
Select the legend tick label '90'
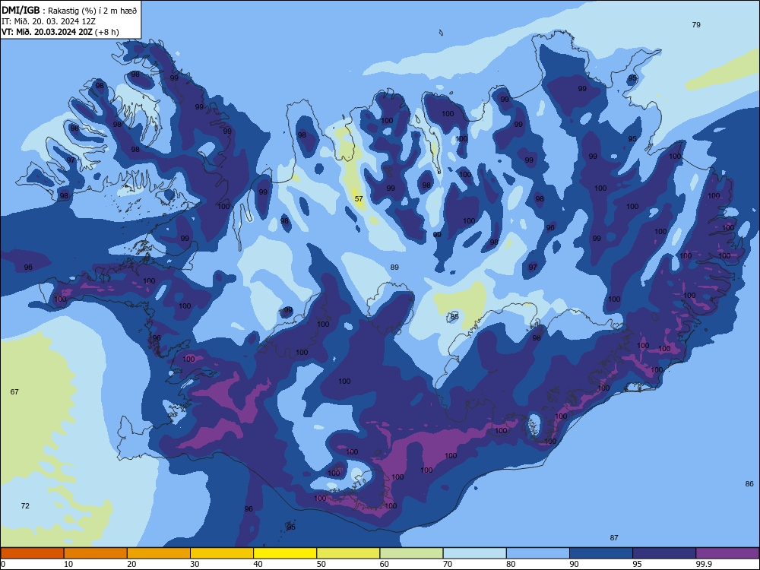[575, 564]
